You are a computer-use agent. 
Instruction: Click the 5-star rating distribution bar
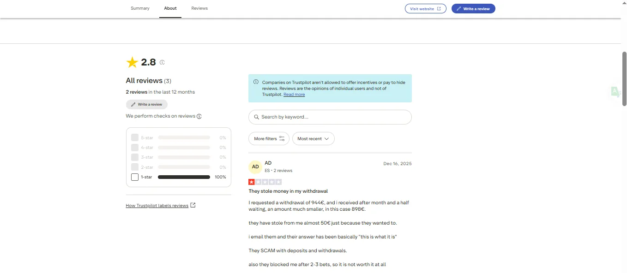184,137
